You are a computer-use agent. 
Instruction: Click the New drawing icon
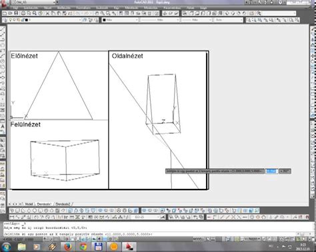(x=5, y=13)
